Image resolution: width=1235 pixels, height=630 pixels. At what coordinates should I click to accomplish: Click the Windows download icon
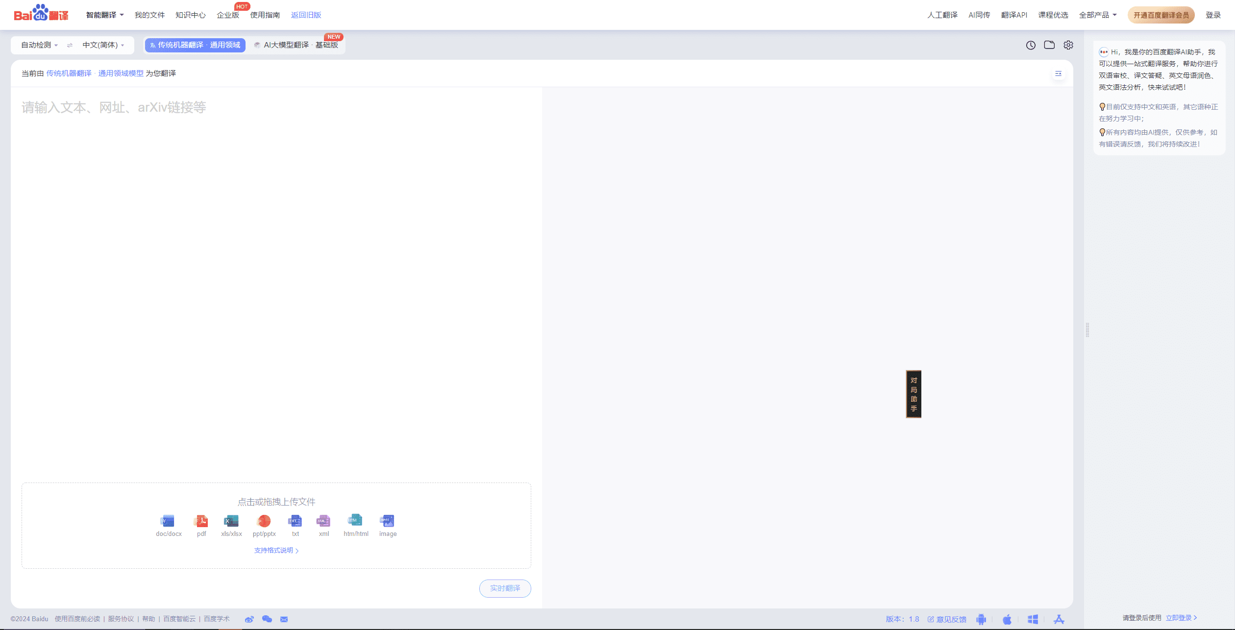(1033, 619)
